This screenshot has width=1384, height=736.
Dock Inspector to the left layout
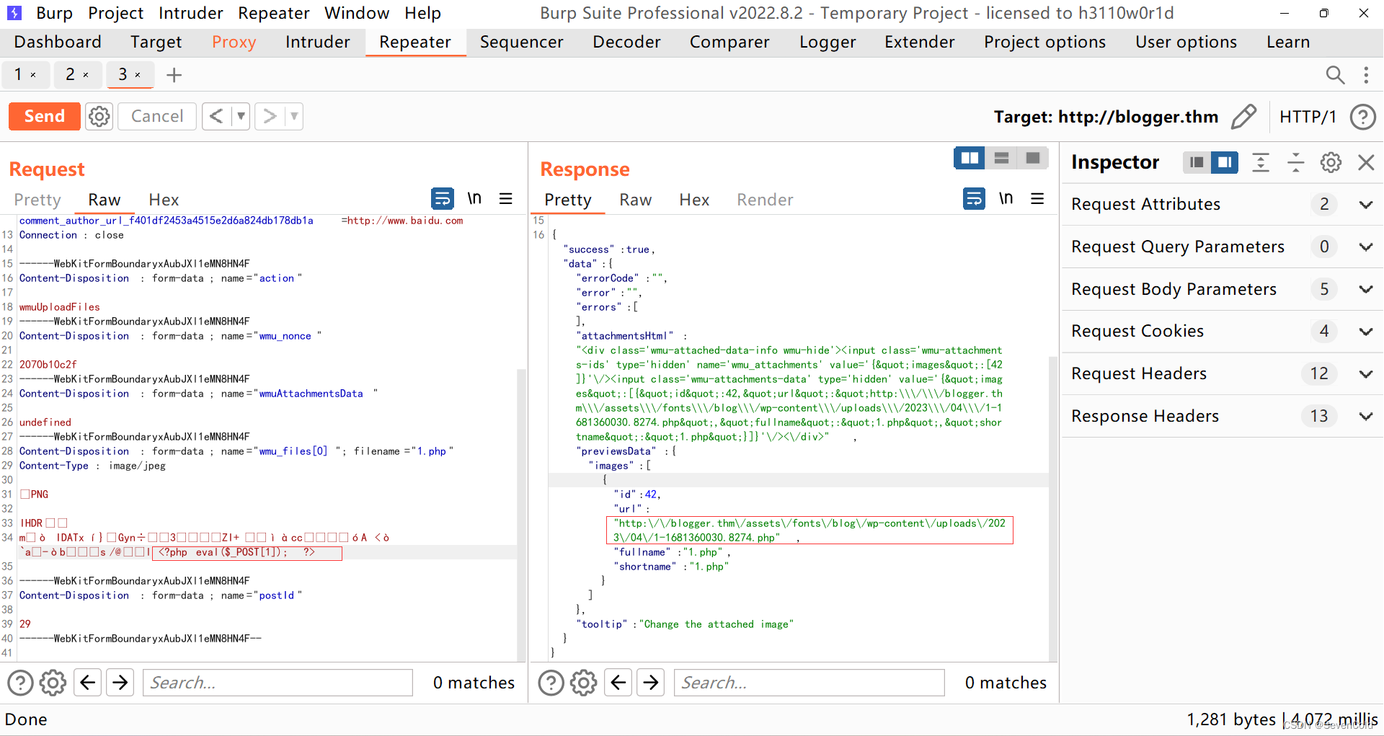pos(1197,162)
